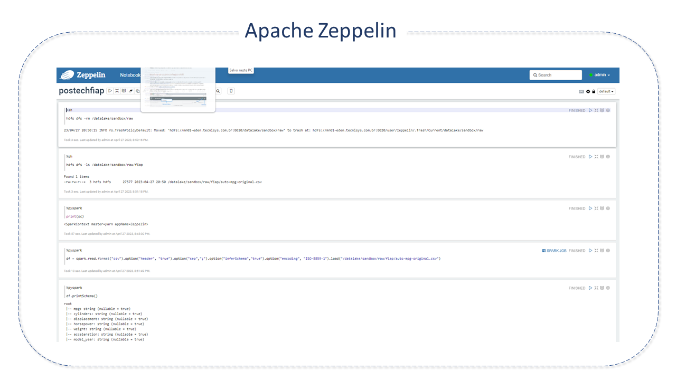Open settings gear of spark.read.format paragraph

(608, 251)
